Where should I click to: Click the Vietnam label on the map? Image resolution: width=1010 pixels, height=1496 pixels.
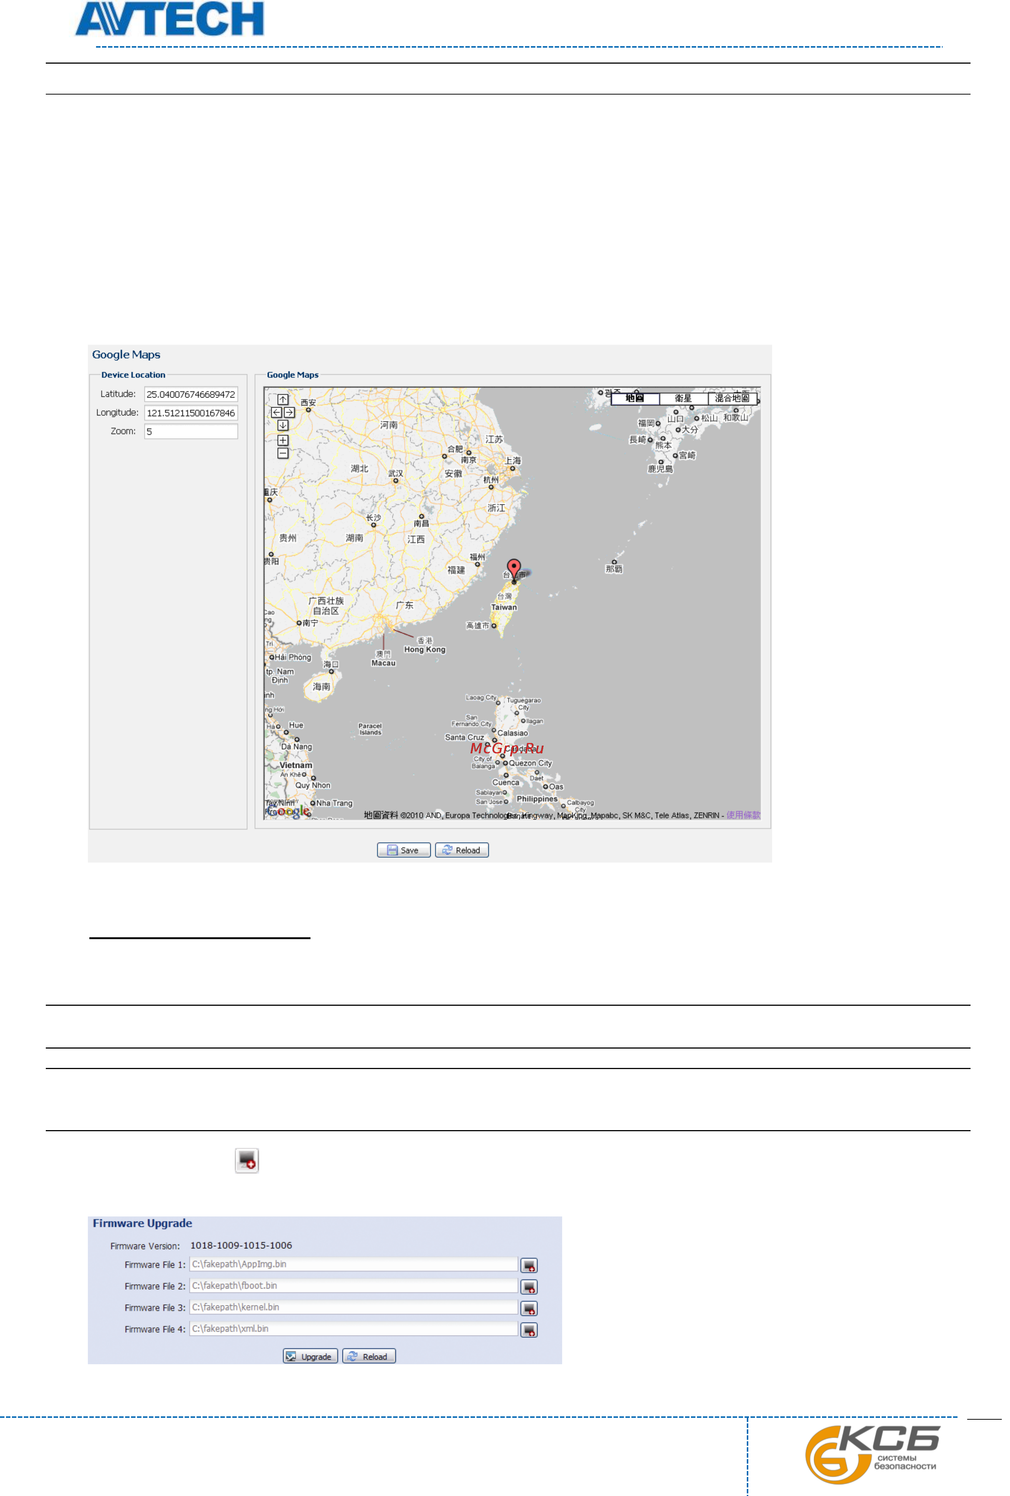click(296, 765)
